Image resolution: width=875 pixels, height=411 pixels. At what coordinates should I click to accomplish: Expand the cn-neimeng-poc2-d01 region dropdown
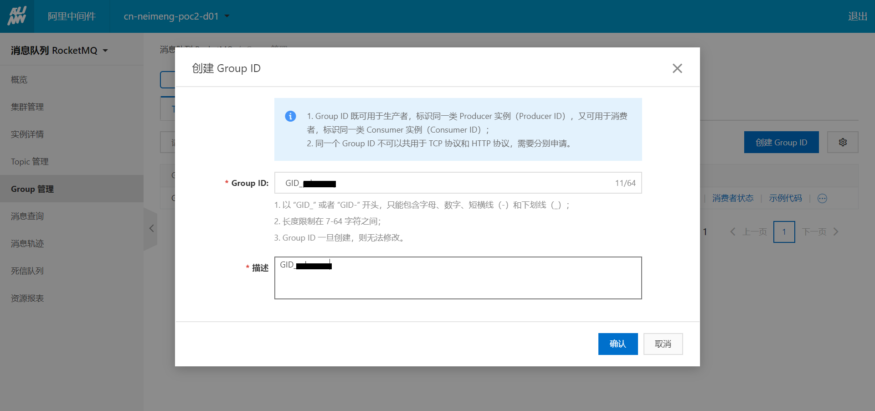[x=176, y=16]
